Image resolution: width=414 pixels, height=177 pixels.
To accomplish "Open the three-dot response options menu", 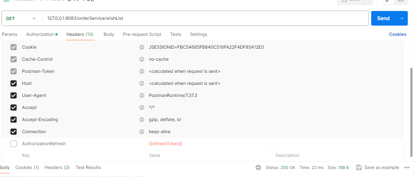I will (x=407, y=167).
